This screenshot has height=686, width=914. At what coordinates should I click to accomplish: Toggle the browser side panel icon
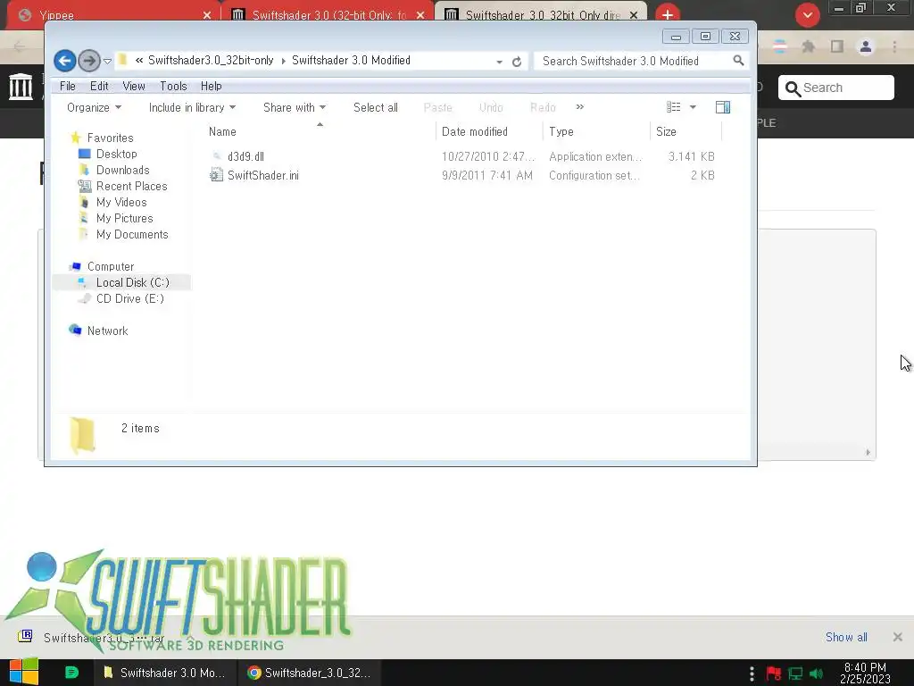point(836,46)
